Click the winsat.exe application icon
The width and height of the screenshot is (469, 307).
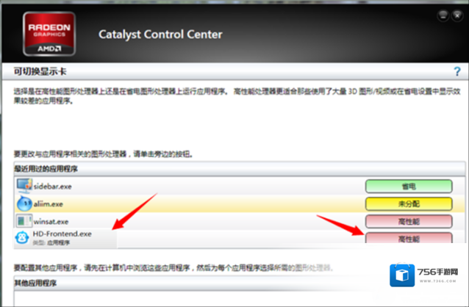[x=24, y=221]
